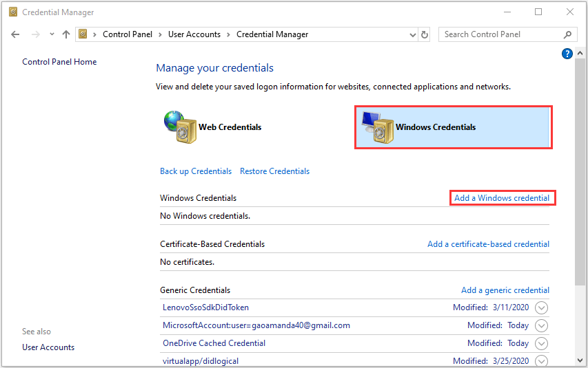Switch to Windows Credentials
Screen dimensions: 588x368
[x=453, y=127]
